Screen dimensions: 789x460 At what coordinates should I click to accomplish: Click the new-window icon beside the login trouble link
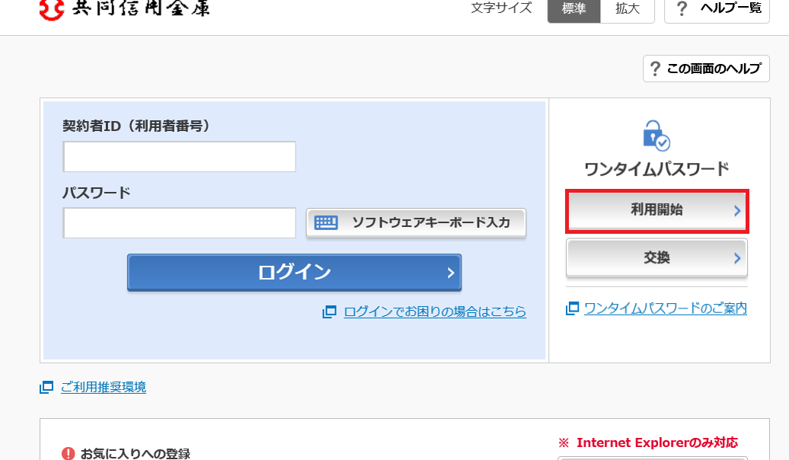(329, 311)
